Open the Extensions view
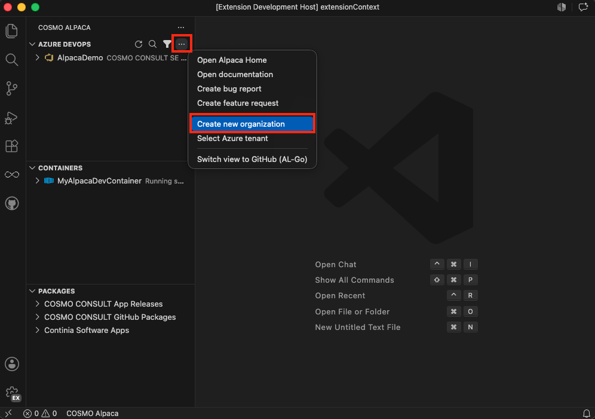This screenshot has height=419, width=595. pyautogui.click(x=12, y=146)
